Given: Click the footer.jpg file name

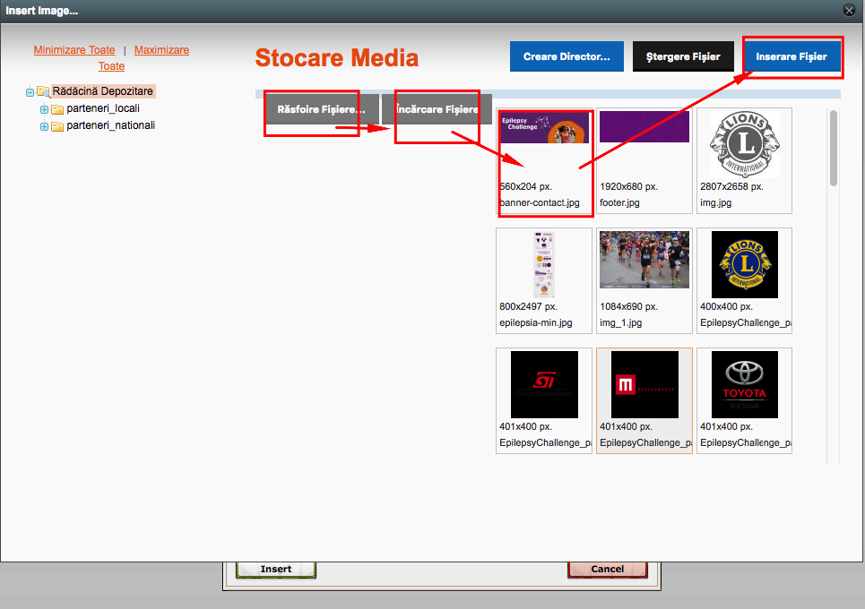Looking at the screenshot, I should [619, 202].
